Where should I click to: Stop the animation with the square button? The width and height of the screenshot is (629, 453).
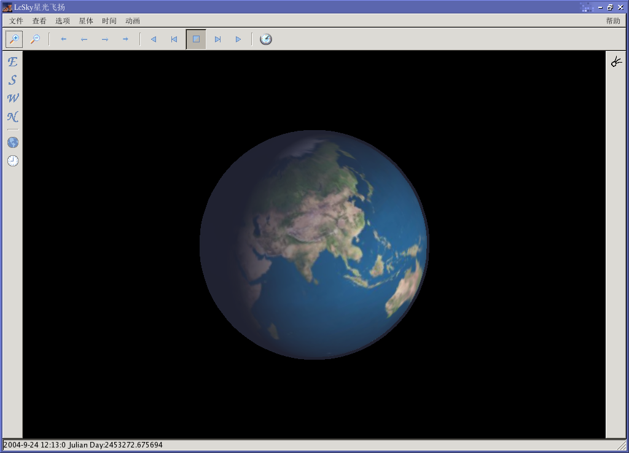click(x=196, y=39)
